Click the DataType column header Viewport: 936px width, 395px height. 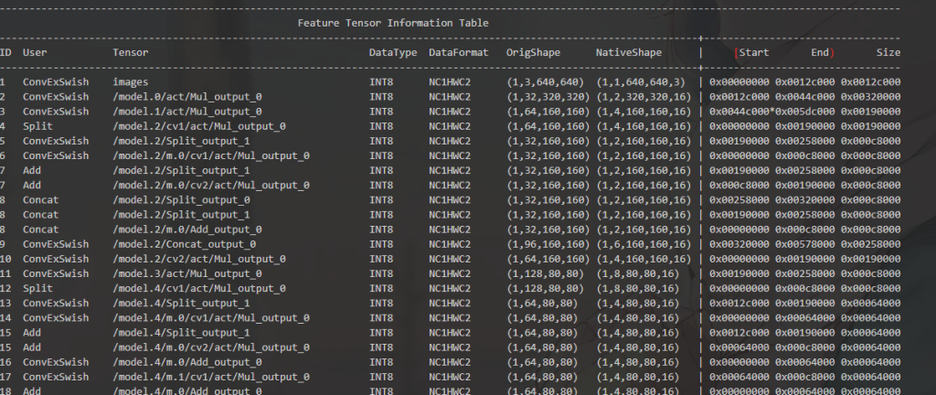tap(392, 53)
